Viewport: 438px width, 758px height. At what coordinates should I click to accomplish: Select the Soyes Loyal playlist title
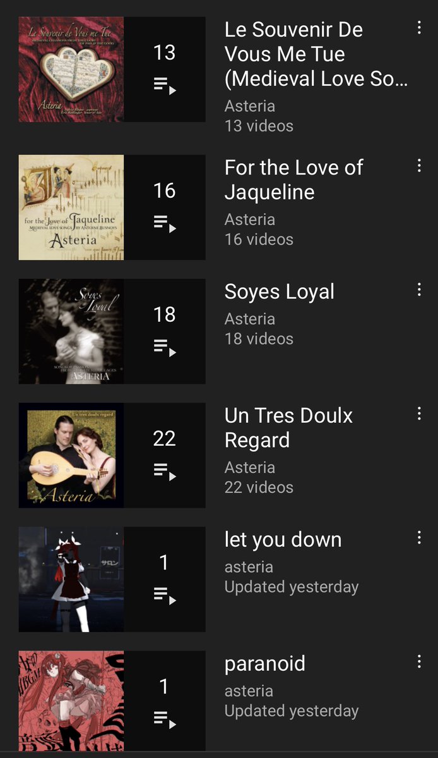[279, 292]
